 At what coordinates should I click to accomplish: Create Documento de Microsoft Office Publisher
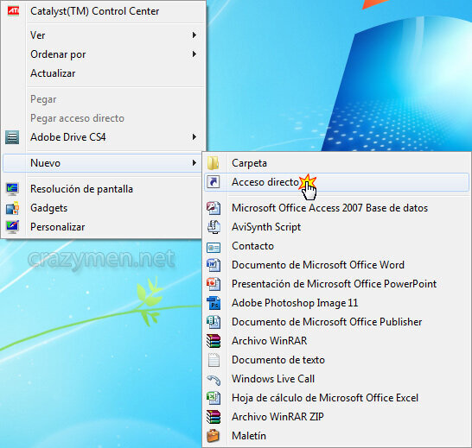coord(336,322)
